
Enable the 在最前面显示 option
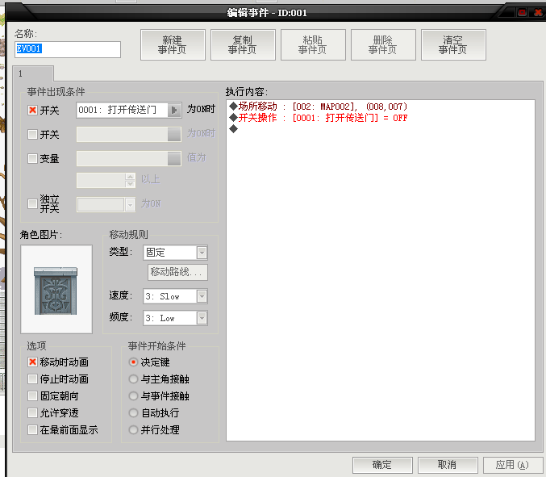tap(32, 429)
